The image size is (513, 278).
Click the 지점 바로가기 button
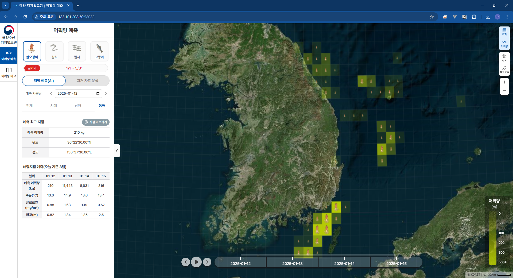[x=96, y=122]
